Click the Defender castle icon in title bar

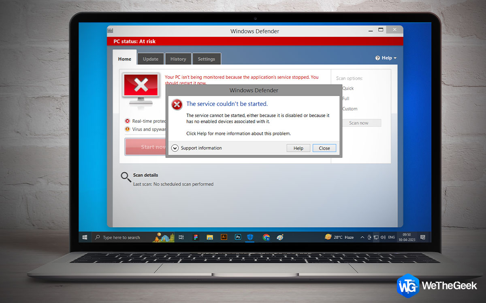(x=111, y=31)
